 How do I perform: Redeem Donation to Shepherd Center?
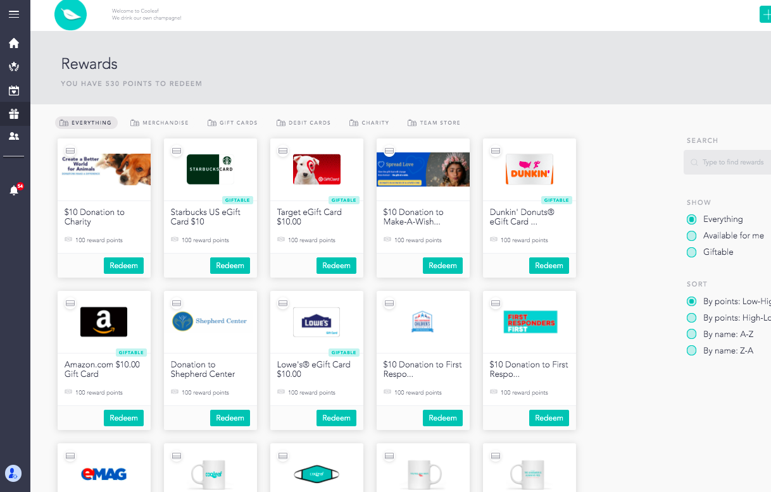230,418
